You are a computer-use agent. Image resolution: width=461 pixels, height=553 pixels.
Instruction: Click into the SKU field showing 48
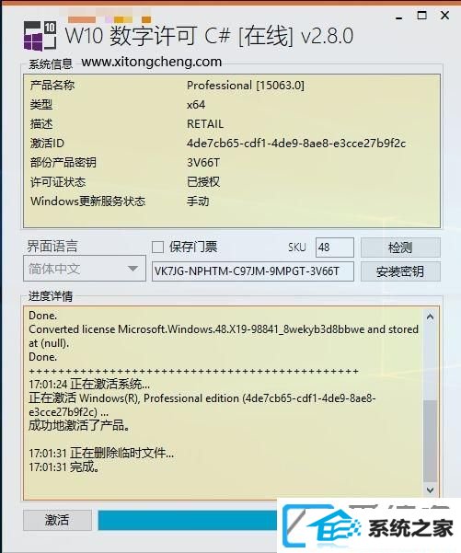click(334, 248)
